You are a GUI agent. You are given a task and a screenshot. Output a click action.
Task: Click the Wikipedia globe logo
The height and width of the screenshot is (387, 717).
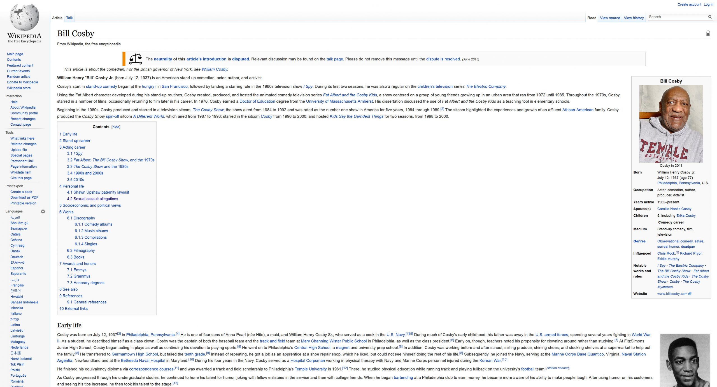[24, 17]
